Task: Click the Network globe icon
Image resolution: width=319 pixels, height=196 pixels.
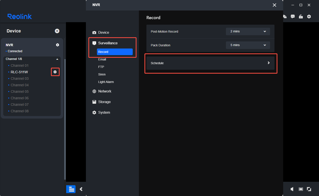Action: [94, 91]
